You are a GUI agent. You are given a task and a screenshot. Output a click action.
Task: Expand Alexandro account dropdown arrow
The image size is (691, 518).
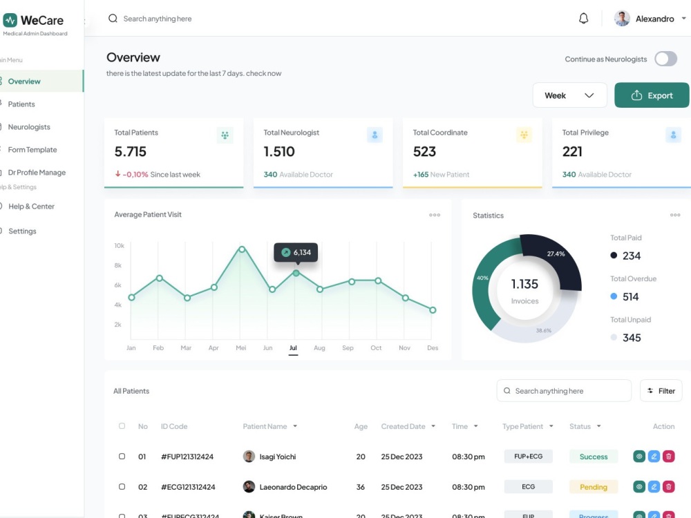pyautogui.click(x=683, y=19)
